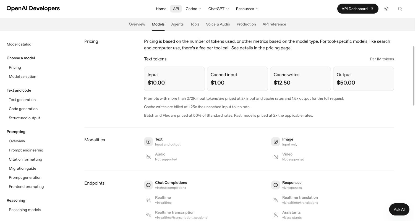Open the Prompting Overview sidebar link

(x=17, y=141)
